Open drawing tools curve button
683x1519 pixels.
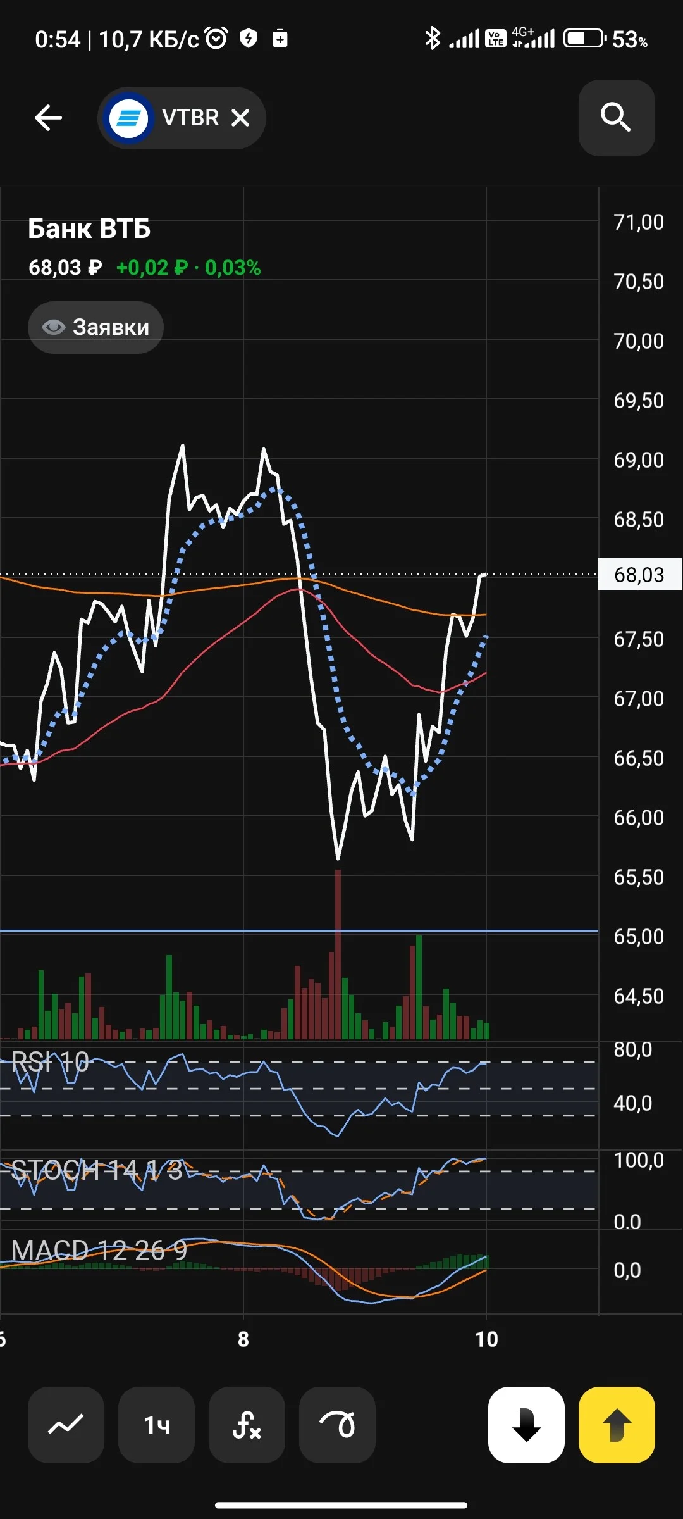[337, 1425]
